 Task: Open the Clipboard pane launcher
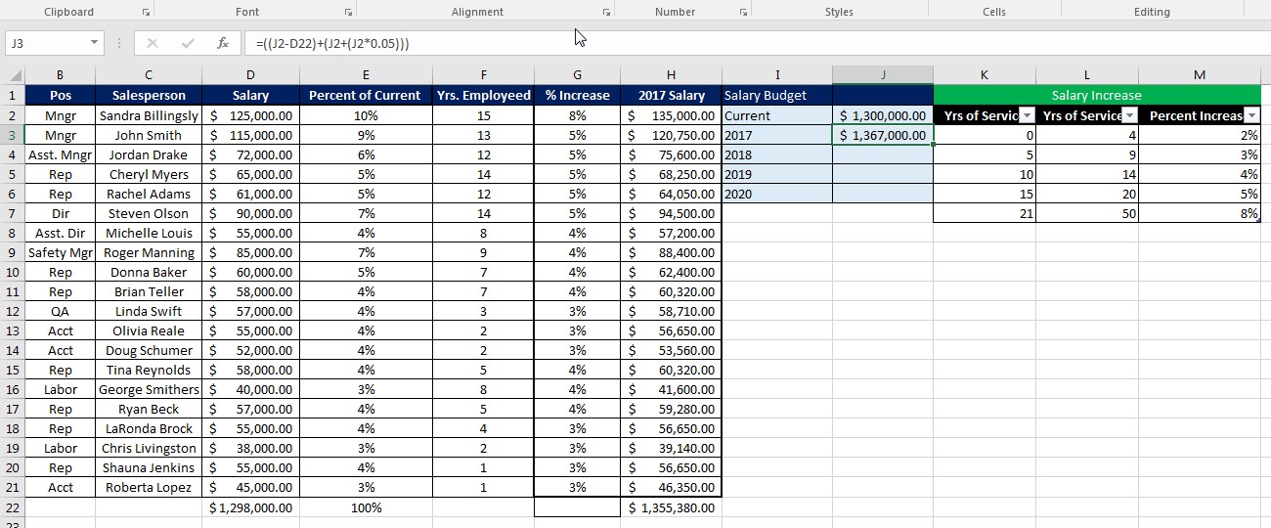[146, 13]
